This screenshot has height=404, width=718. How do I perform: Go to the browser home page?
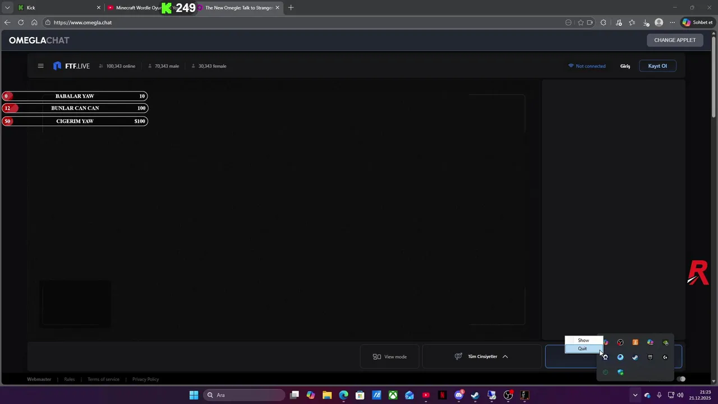coord(34,22)
